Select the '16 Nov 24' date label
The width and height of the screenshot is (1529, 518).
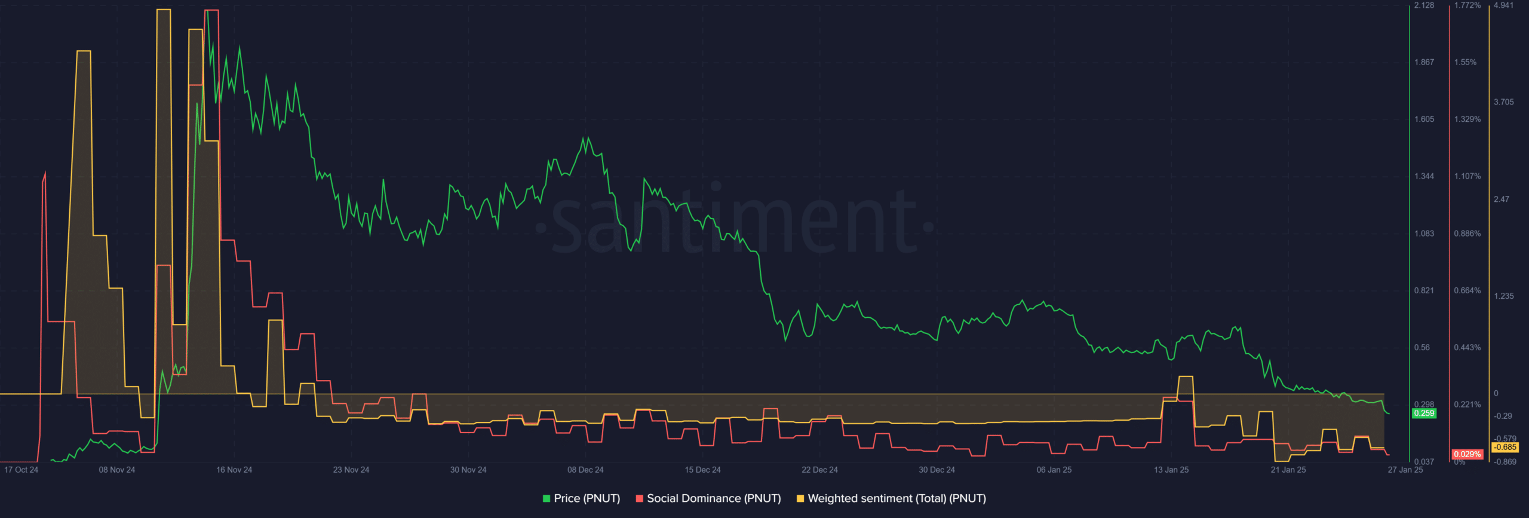point(234,470)
